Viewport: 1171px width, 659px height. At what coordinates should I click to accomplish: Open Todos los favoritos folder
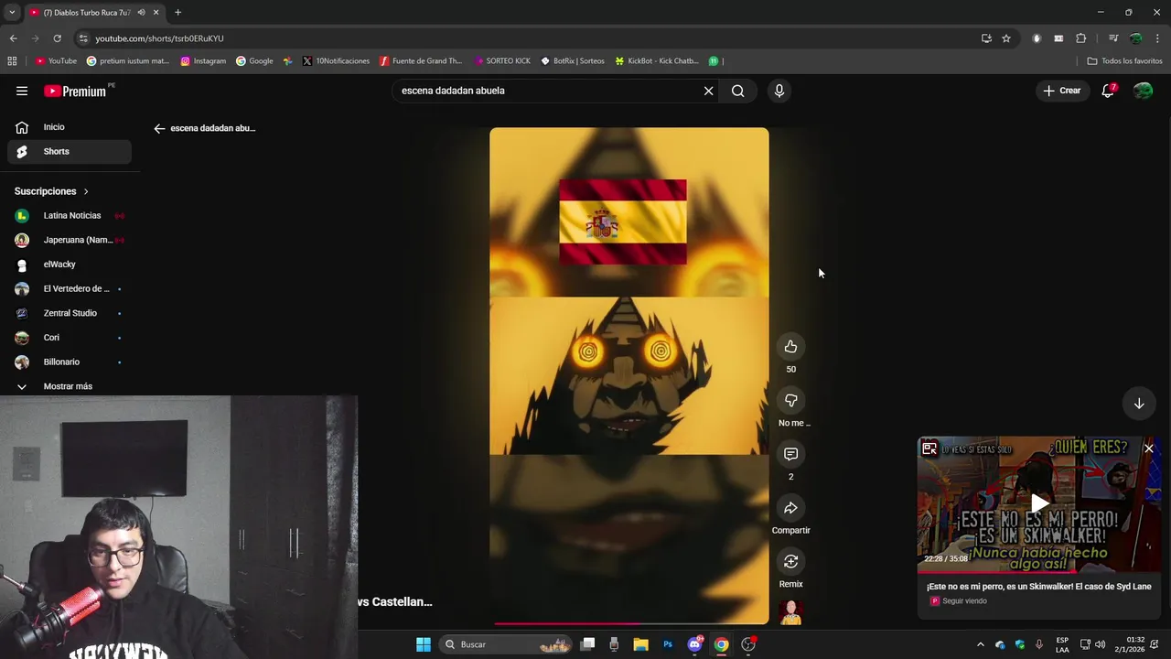coord(1124,61)
